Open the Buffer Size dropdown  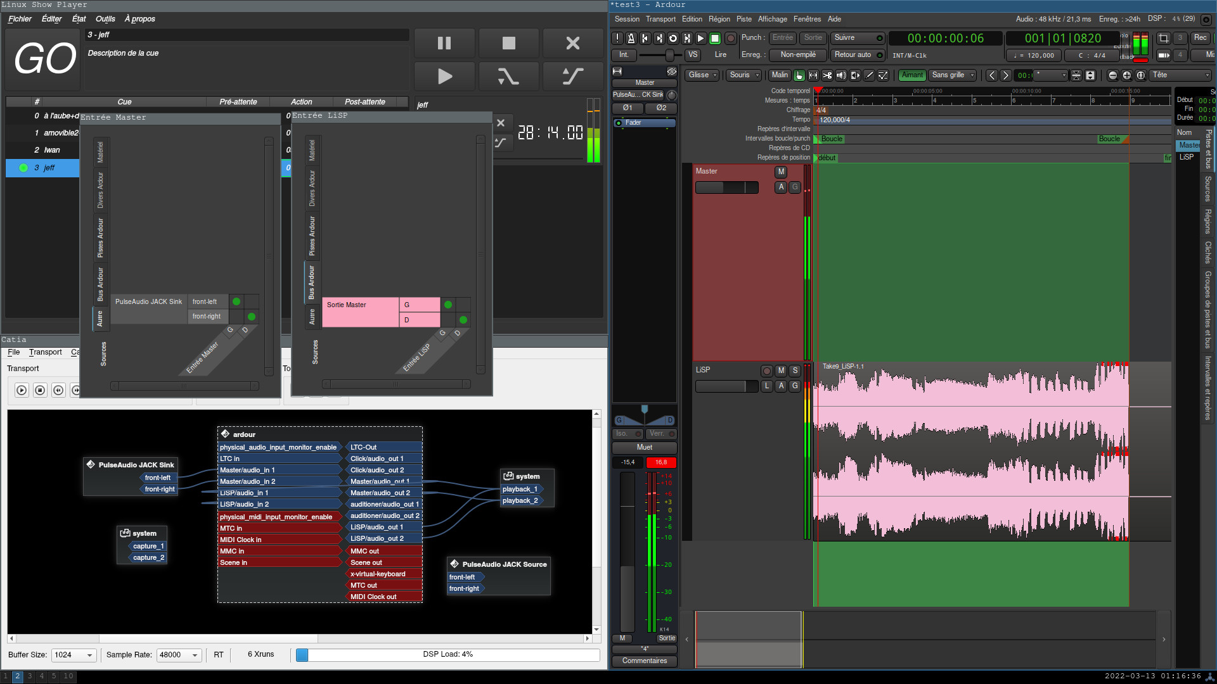coord(74,655)
